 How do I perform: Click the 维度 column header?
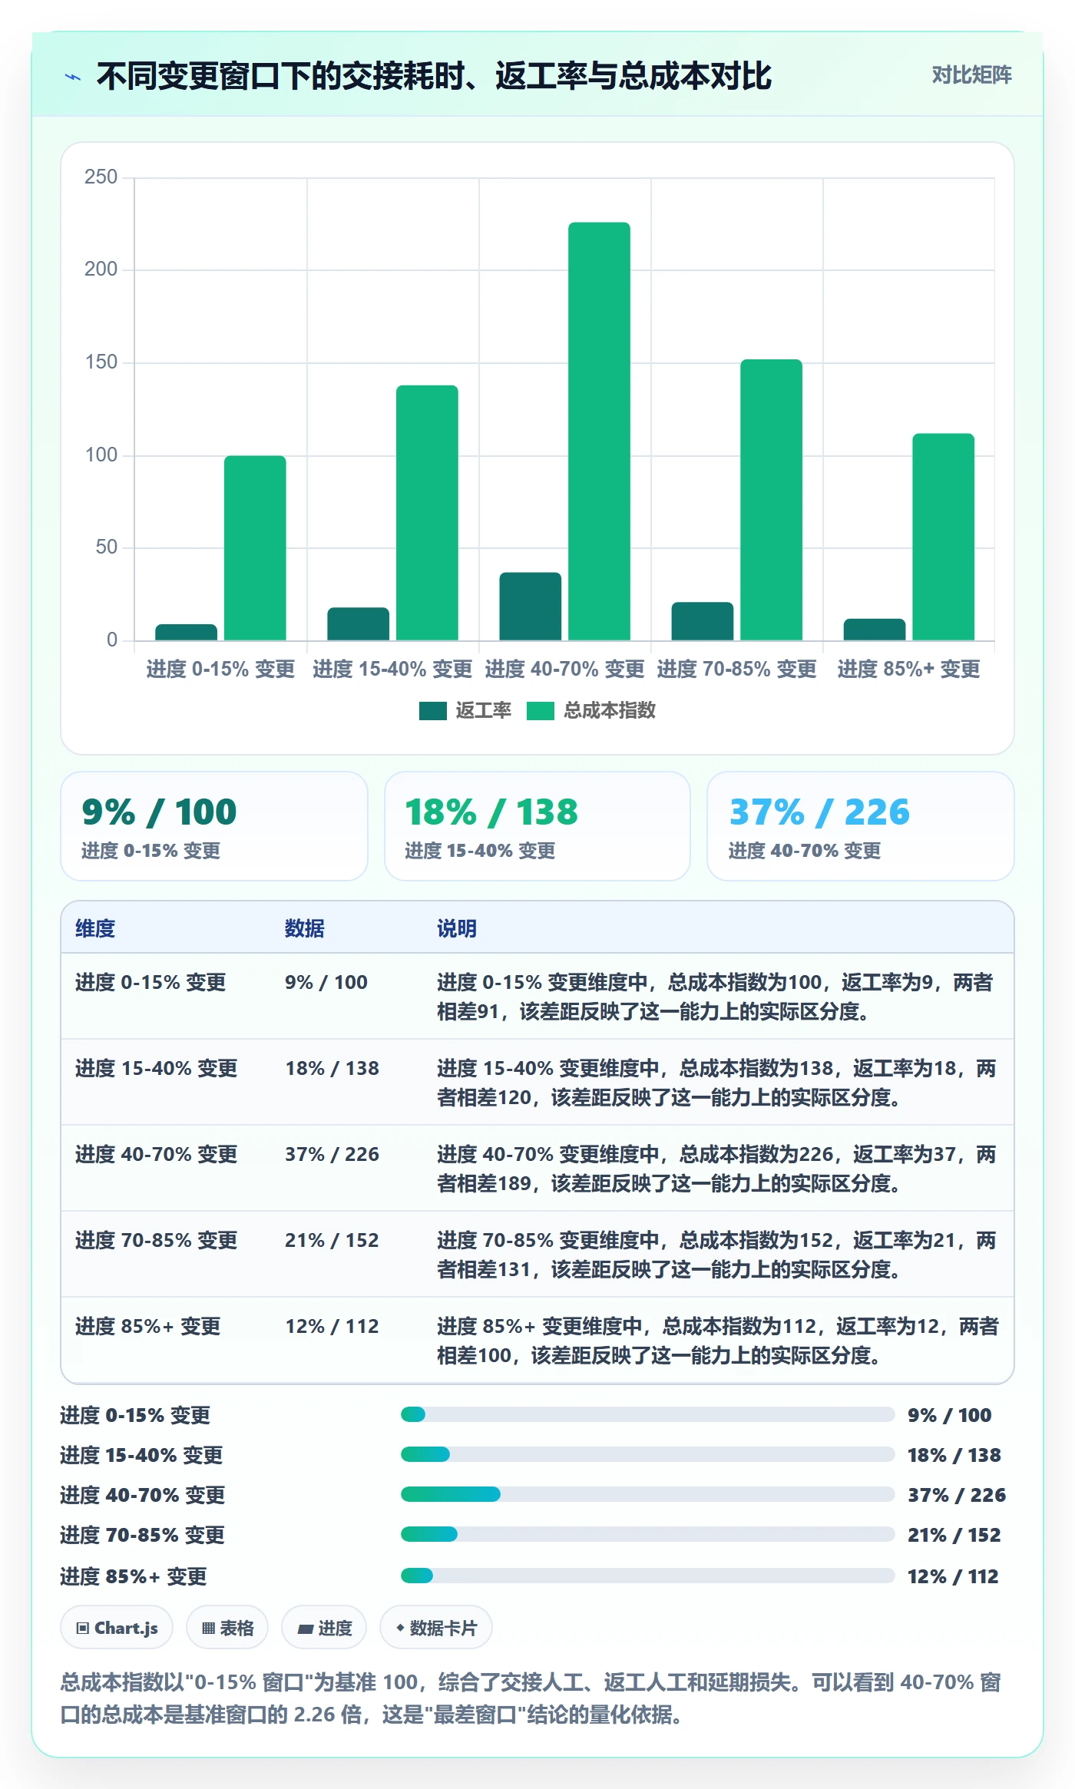tap(95, 928)
